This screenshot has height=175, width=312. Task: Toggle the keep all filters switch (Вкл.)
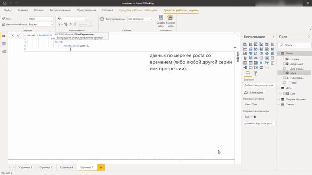(x=253, y=117)
